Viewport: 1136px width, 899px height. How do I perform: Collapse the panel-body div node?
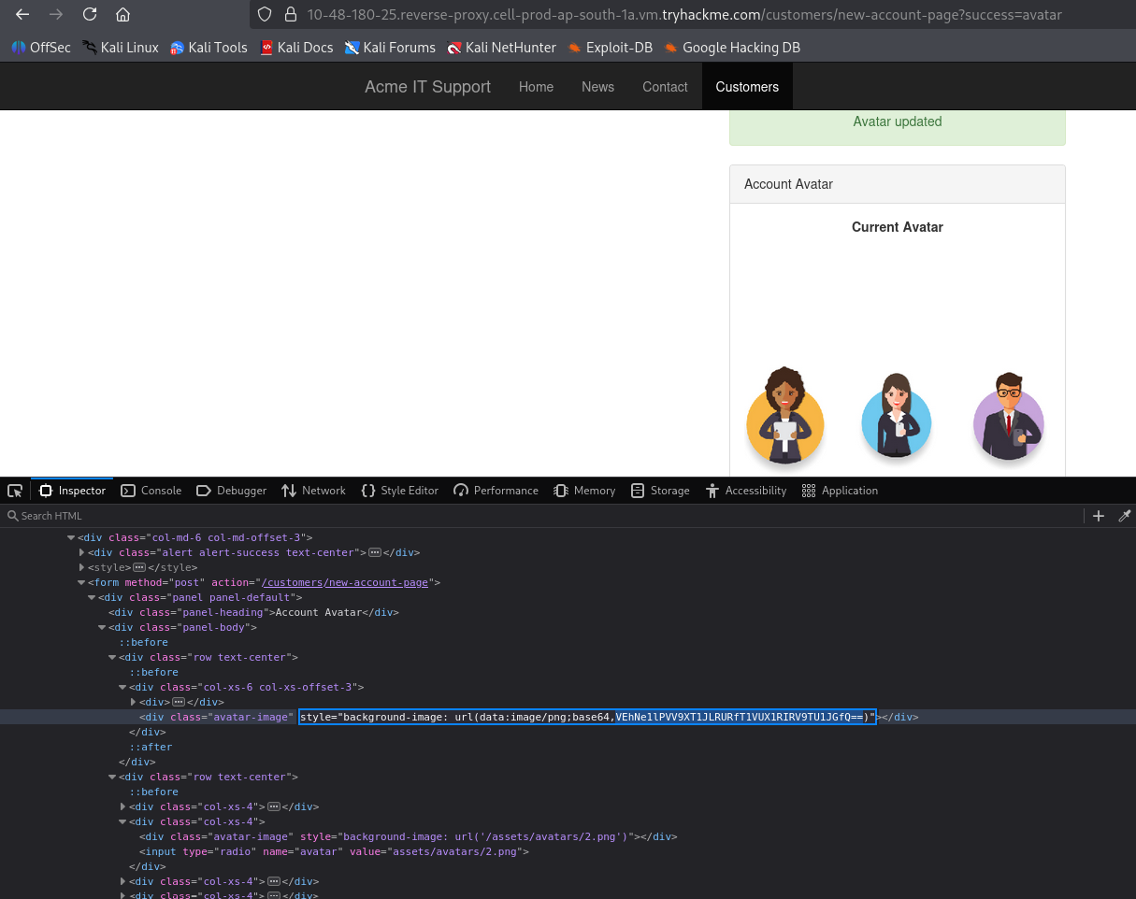(x=101, y=627)
